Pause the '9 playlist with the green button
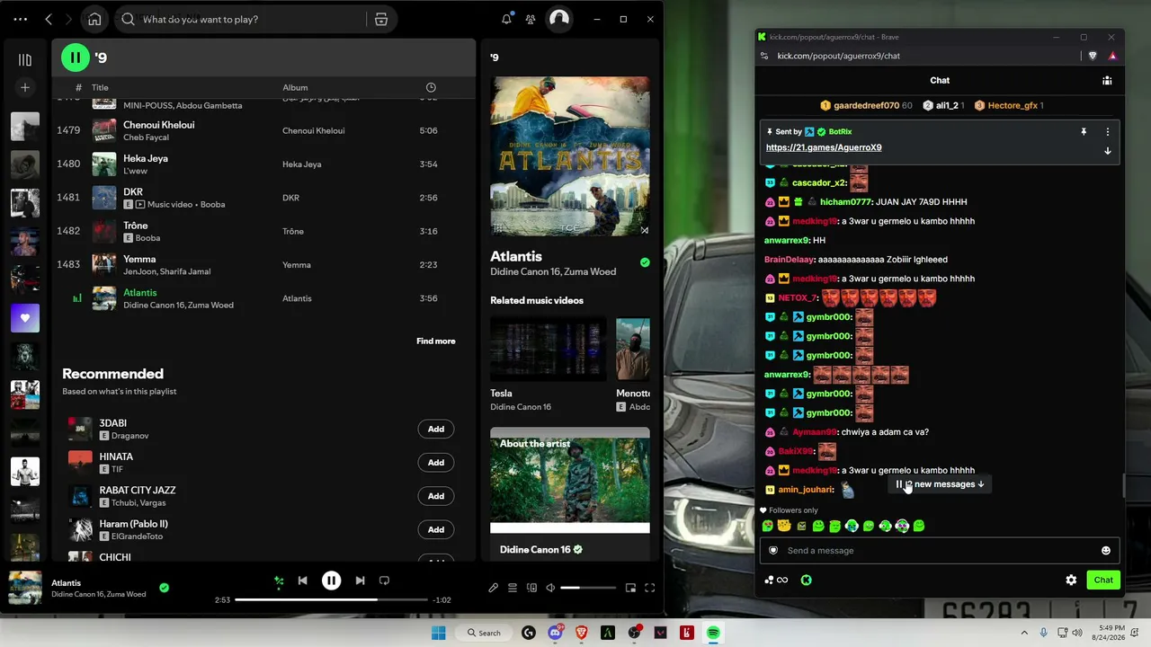The image size is (1151, 647). (x=76, y=58)
